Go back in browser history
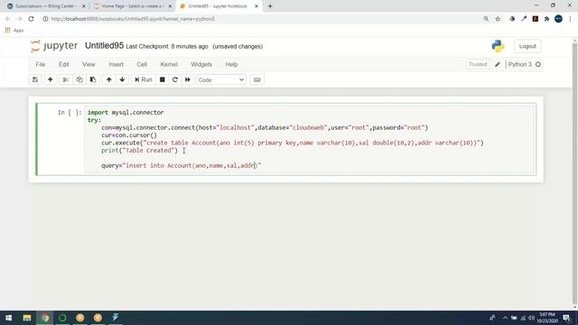Viewport: 578px width, 325px height. pos(8,19)
